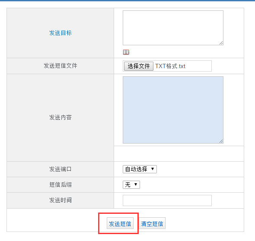Focus the 发送目标 recipients text area
The width and height of the screenshot is (255, 241).
coord(173,28)
